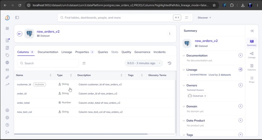This screenshot has width=262, height=140.
Task: Click the Discover link
Action: (x=204, y=18)
